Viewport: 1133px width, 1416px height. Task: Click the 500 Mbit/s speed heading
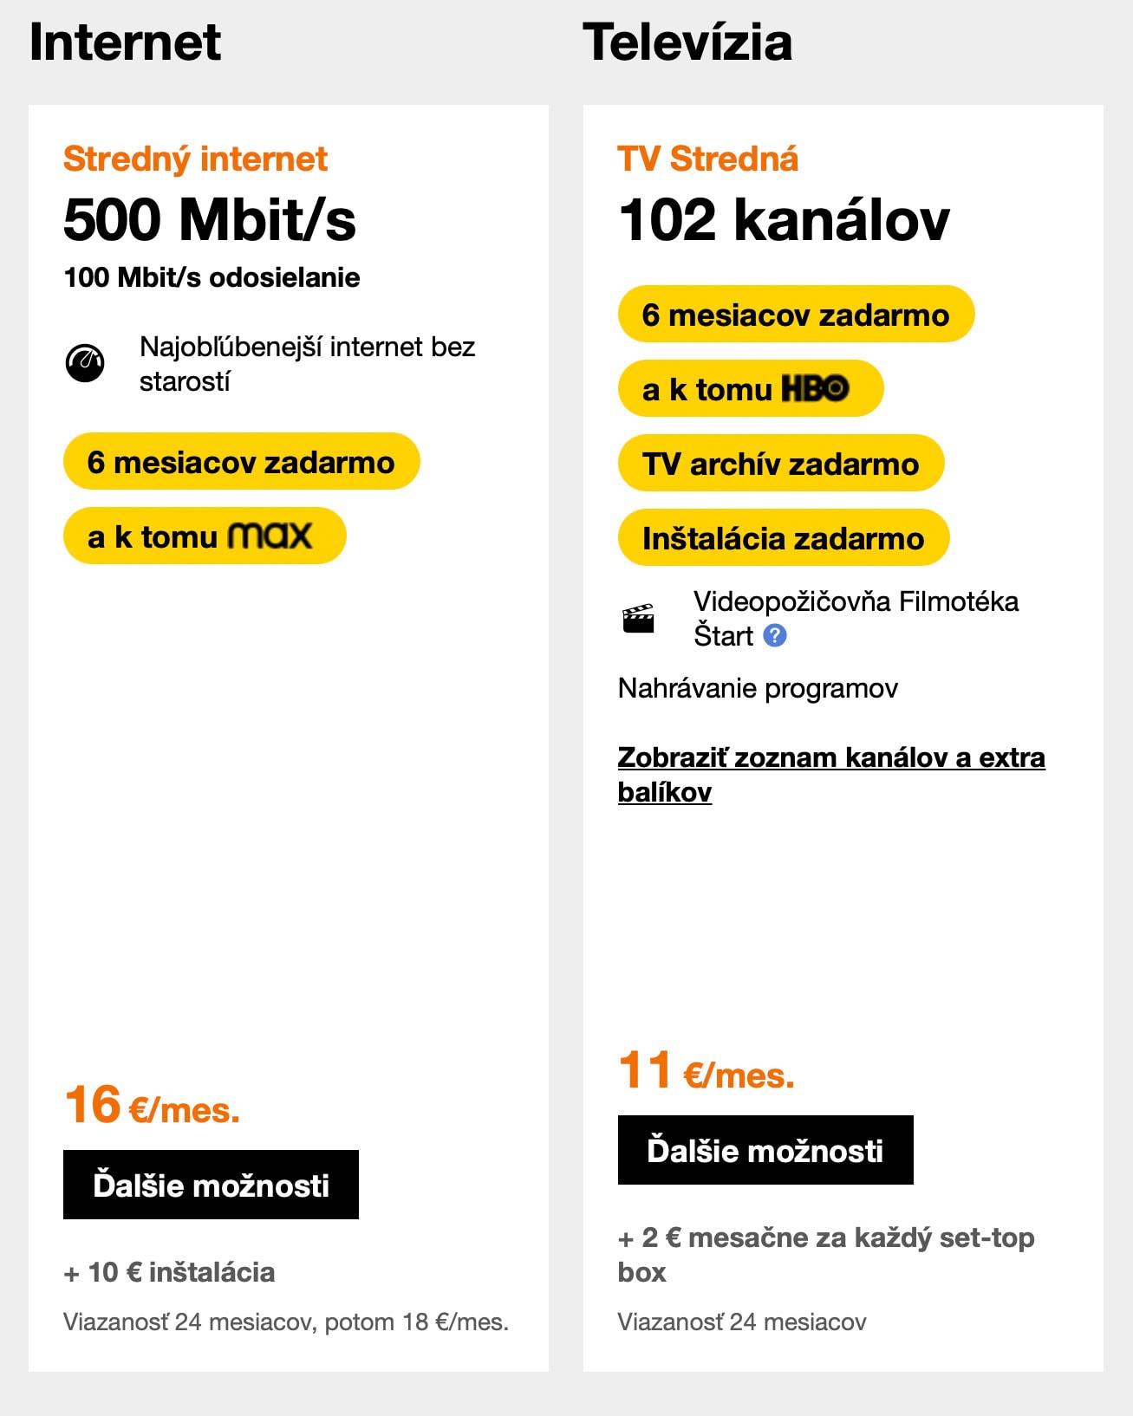pos(210,219)
